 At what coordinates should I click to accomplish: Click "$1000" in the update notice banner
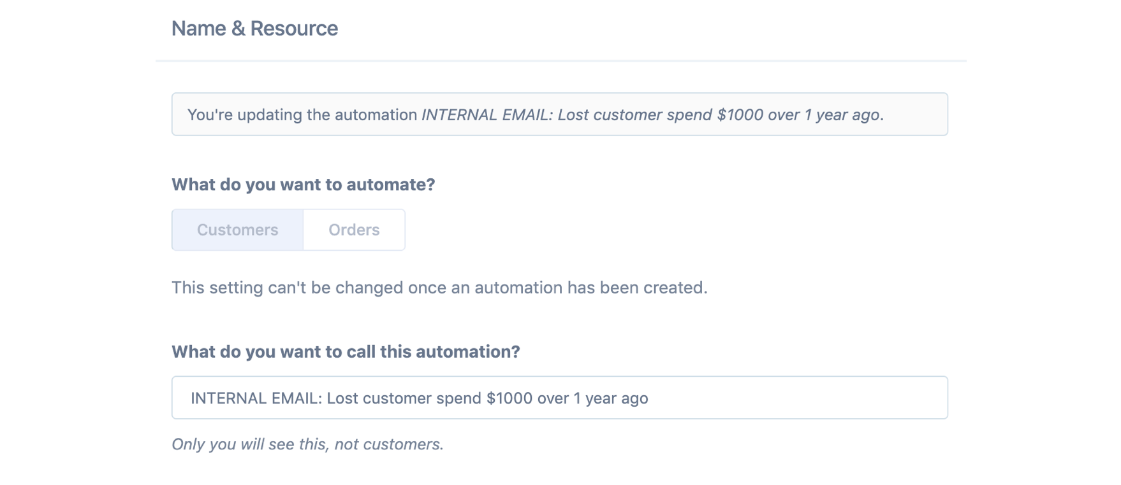(x=740, y=115)
